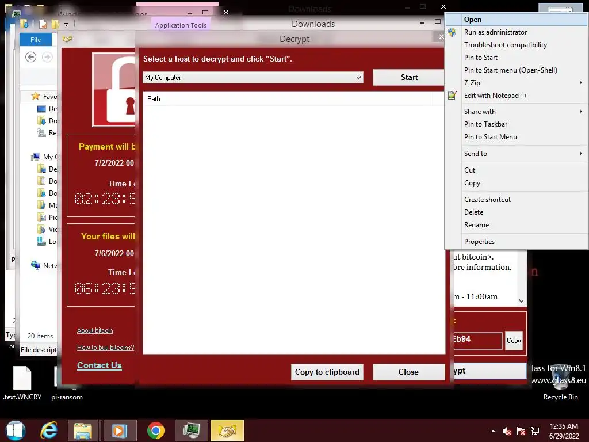589x442 pixels.
Task: Open the Windows Start button
Action: [x=16, y=430]
